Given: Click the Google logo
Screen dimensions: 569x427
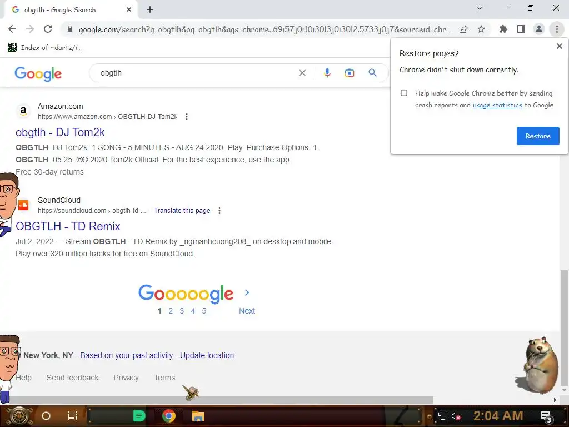Looking at the screenshot, I should [38, 73].
